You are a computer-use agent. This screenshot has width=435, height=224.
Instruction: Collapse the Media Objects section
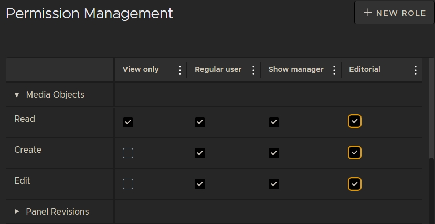(x=17, y=95)
